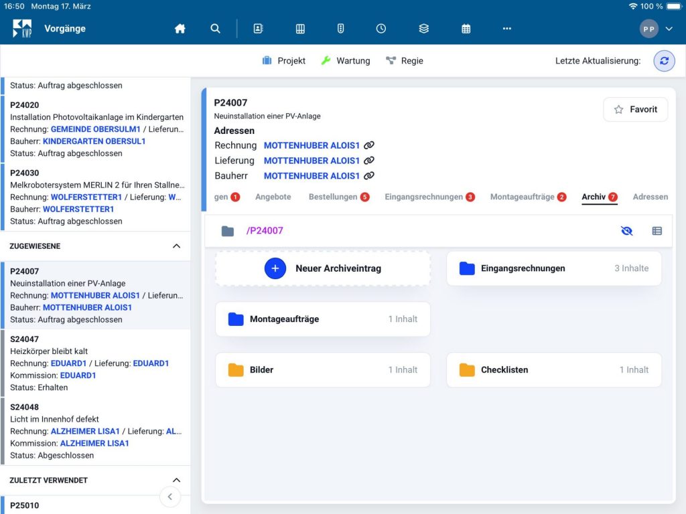686x514 pixels.
Task: Click Wi-Fi status icon
Action: click(632, 6)
